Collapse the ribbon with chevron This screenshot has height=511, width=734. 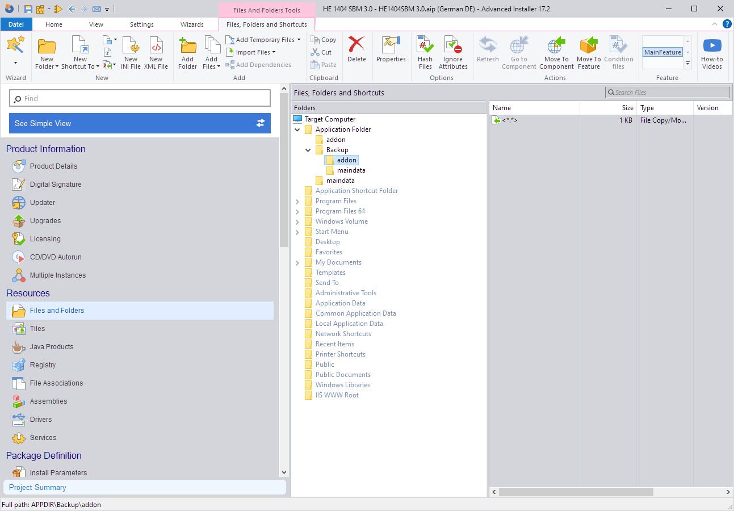tap(715, 24)
